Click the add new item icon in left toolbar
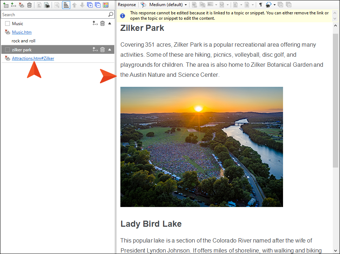 6,5
